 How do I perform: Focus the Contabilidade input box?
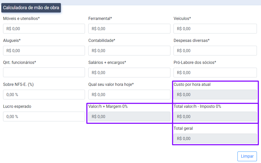pos(129,51)
